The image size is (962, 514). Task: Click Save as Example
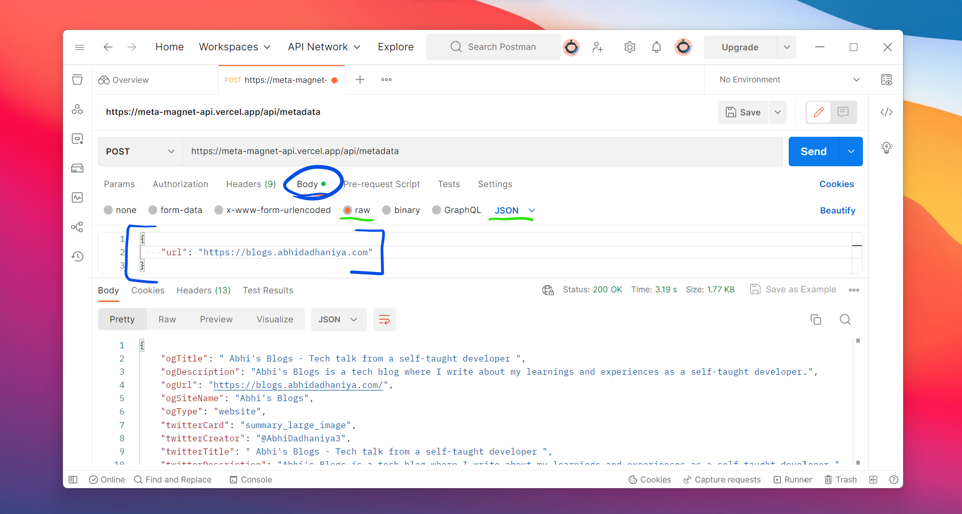[793, 290]
